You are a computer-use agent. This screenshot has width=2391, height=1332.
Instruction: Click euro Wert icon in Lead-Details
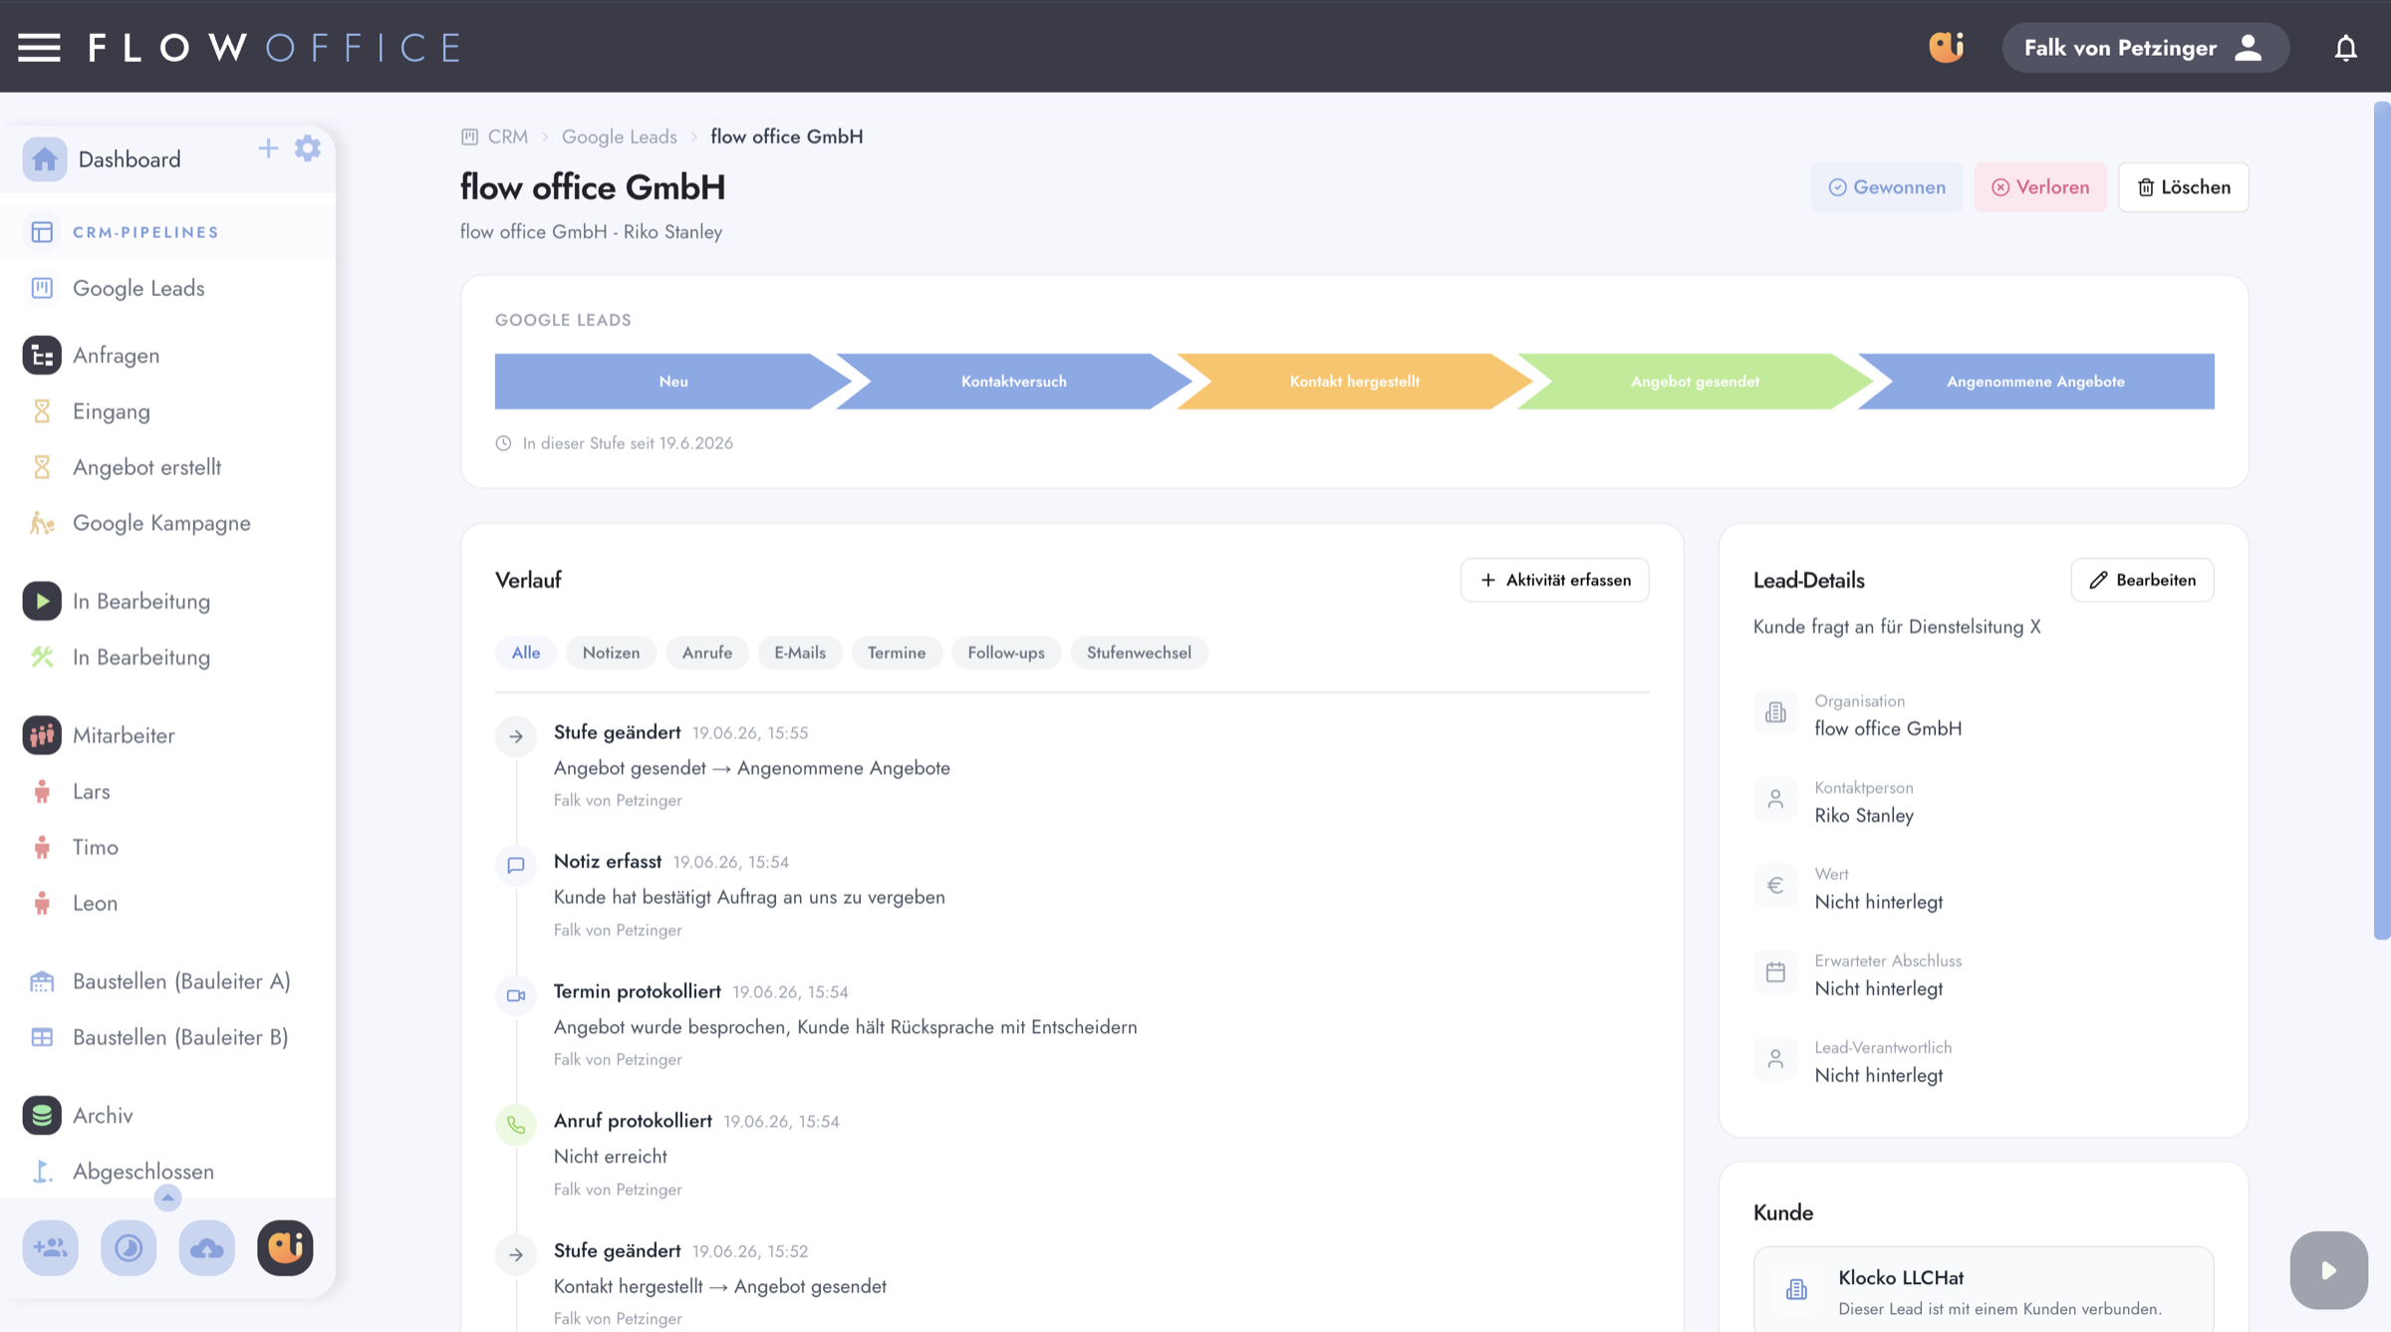pyautogui.click(x=1775, y=886)
